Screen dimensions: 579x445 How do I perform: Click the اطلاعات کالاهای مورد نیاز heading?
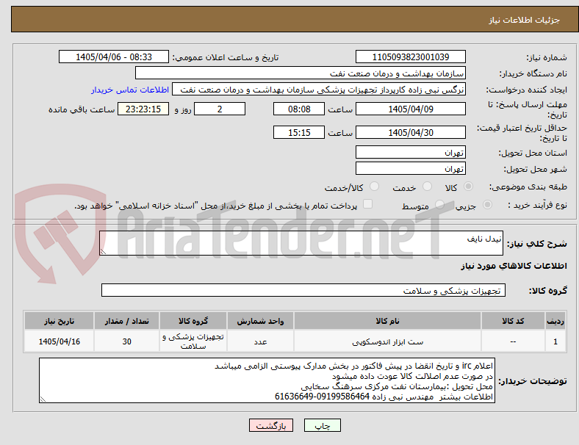tap(514, 266)
